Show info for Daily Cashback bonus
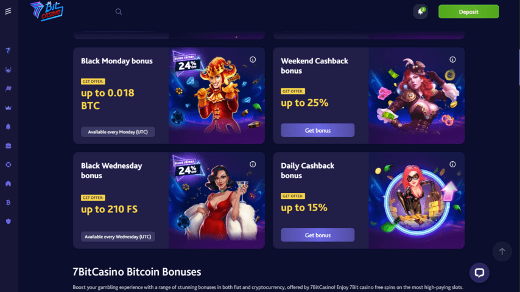Screen dimensions: 520x292 point(452,164)
